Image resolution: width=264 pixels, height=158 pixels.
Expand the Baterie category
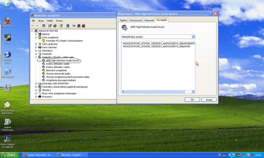[36, 34]
